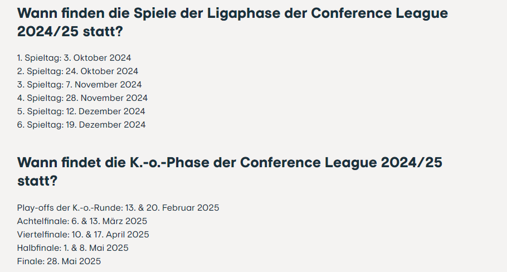Viewport: 507px width, 272px height.
Task: Click the Play-offs der K.-o.-Runde line
Action: tap(118, 208)
